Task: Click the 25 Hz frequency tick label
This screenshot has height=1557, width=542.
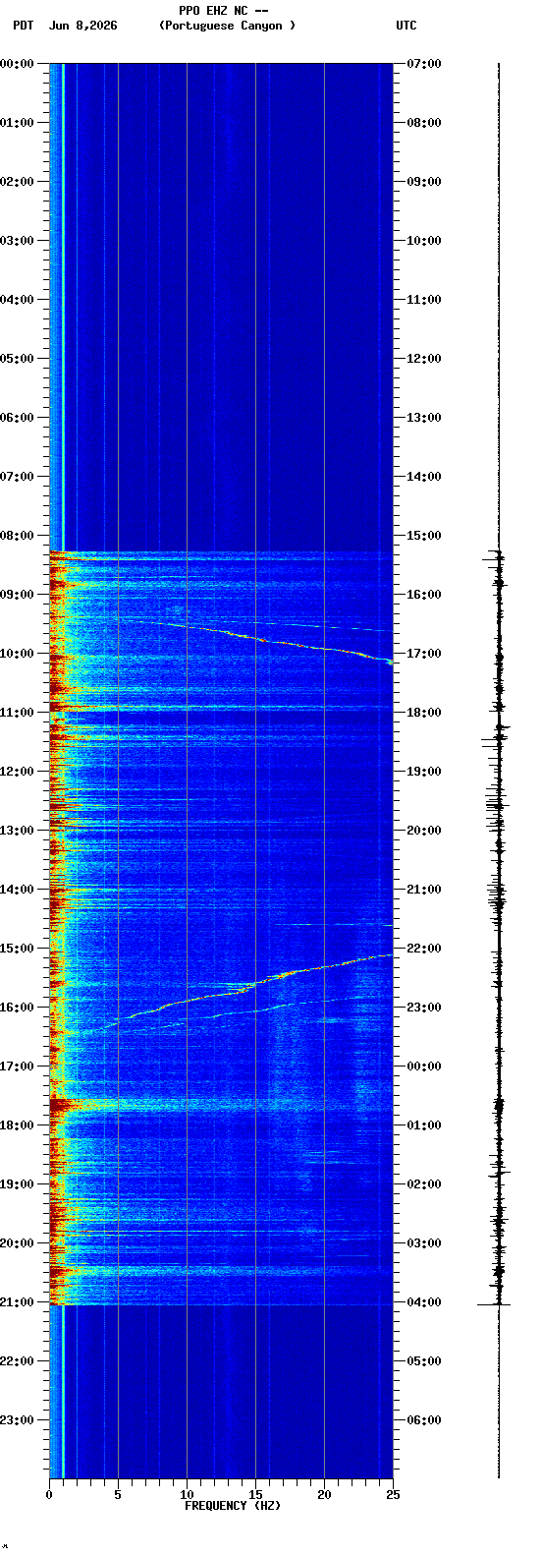Action: 393,1495
